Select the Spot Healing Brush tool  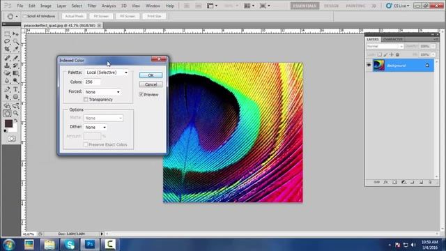click(7, 58)
